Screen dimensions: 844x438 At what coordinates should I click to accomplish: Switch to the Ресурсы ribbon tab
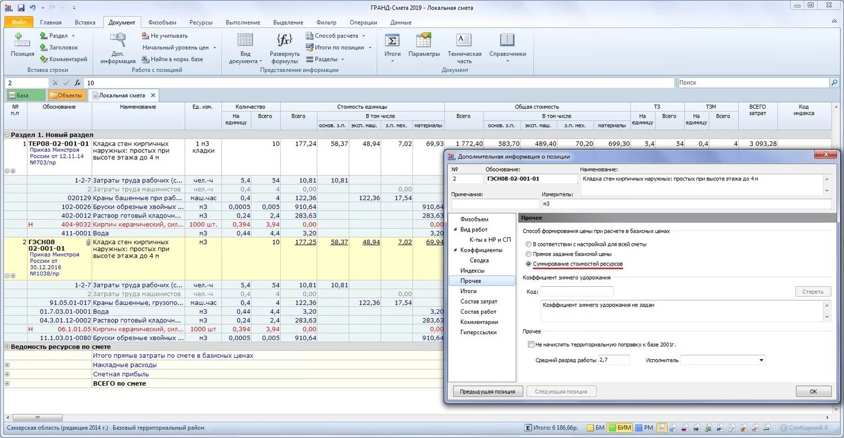pyautogui.click(x=201, y=22)
